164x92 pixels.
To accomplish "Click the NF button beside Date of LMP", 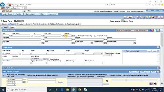I will click(45, 59).
